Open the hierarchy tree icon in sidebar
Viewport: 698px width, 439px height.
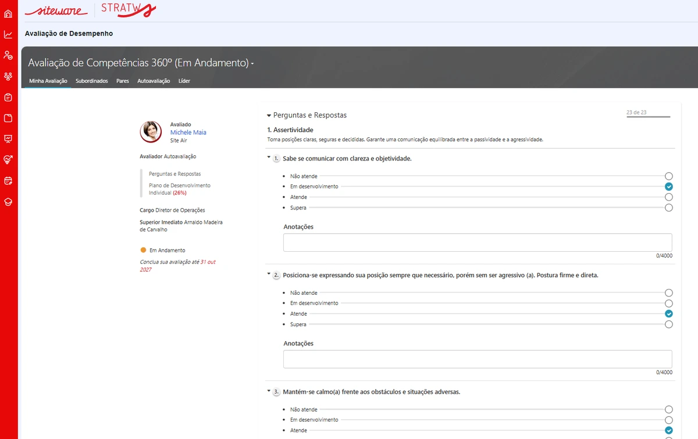tap(8, 76)
